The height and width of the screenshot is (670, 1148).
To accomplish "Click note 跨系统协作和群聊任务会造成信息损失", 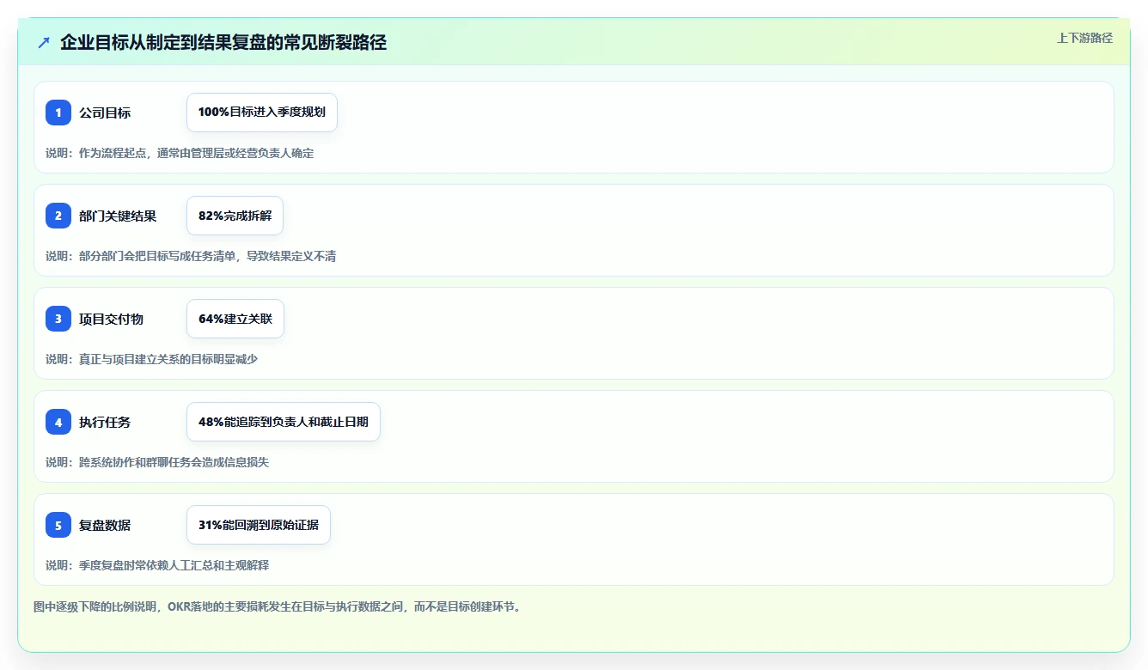I will [x=157, y=462].
